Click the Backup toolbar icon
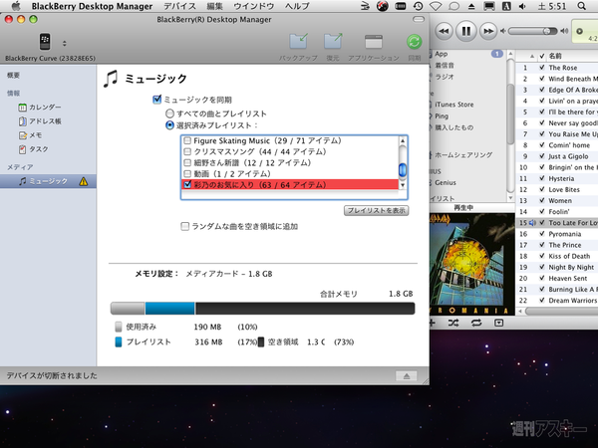This screenshot has height=448, width=598. point(298,41)
